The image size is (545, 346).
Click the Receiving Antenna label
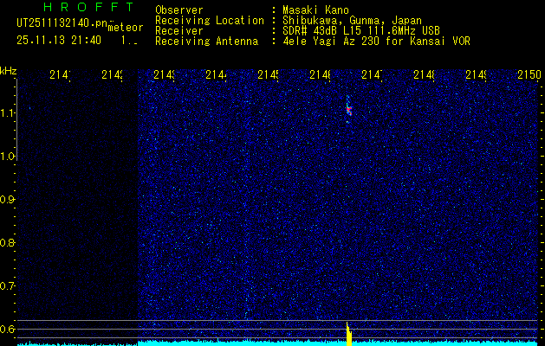coord(207,42)
